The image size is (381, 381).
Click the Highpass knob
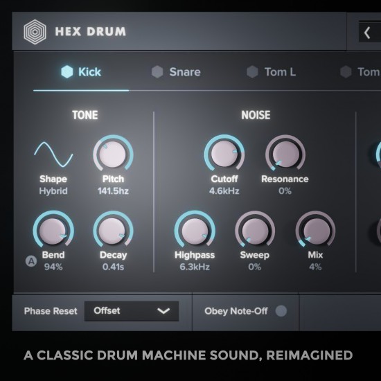(x=195, y=231)
